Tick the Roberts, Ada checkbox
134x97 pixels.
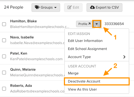(x=4, y=89)
